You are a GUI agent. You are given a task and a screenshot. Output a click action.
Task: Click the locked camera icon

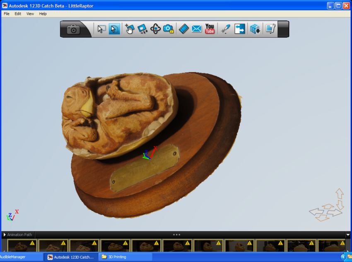pyautogui.click(x=168, y=29)
